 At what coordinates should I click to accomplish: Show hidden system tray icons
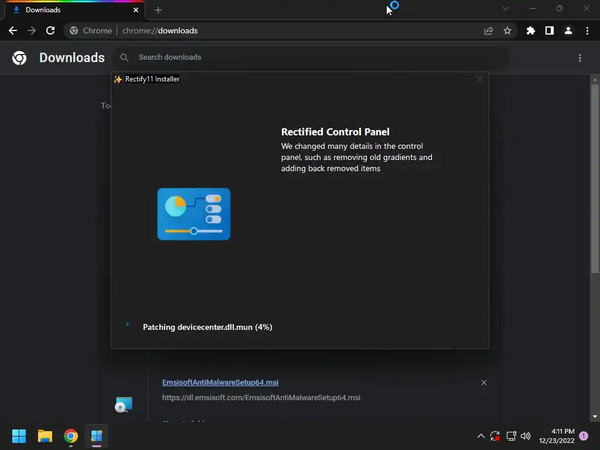click(x=481, y=436)
